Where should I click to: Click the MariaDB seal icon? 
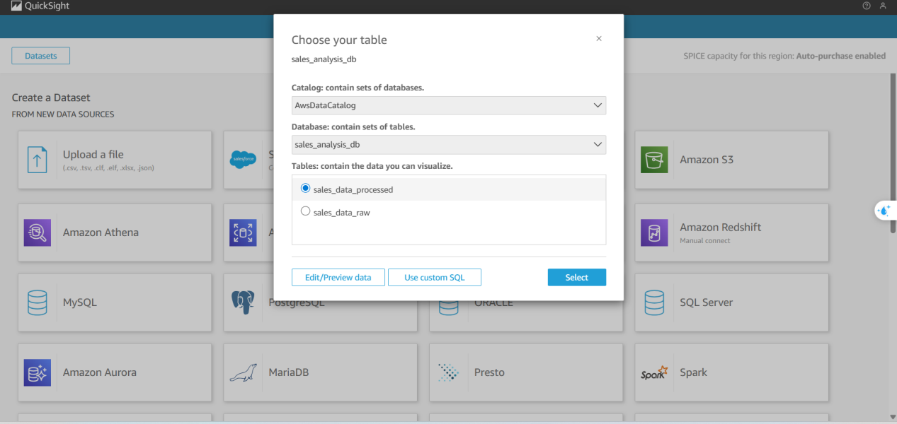point(243,373)
